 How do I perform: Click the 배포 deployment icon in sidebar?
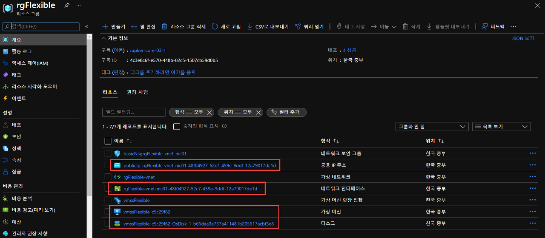tap(6, 125)
